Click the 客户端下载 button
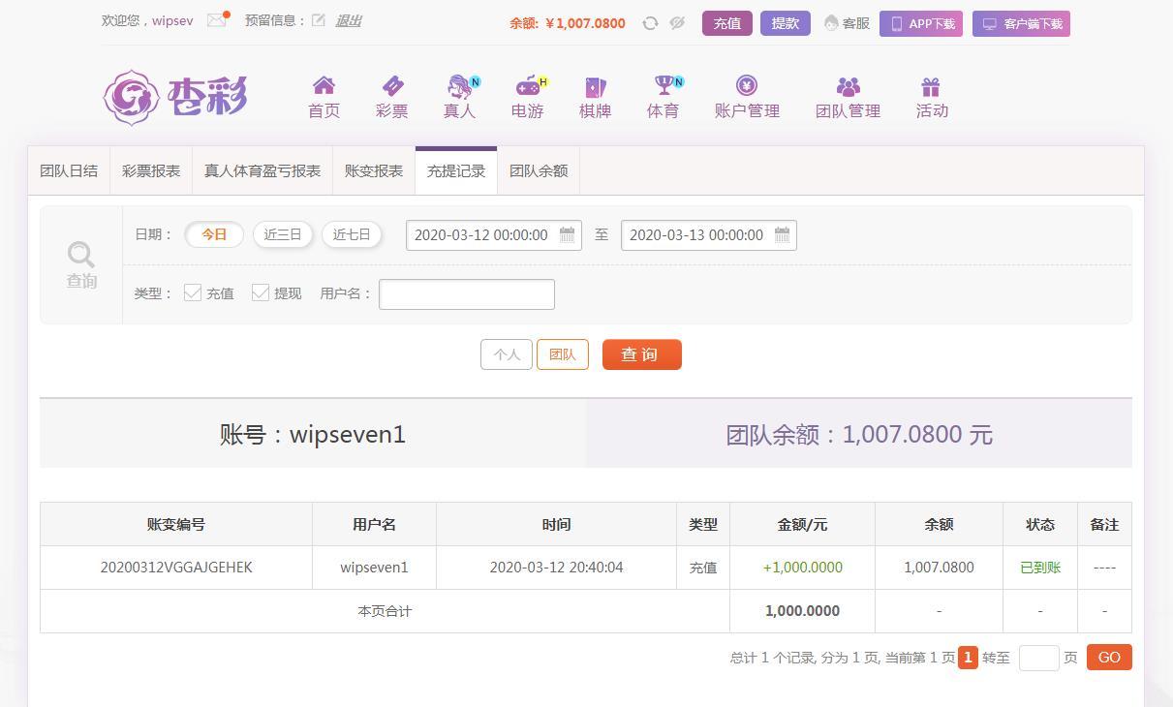Screen dimensions: 1173x707 tap(1022, 23)
